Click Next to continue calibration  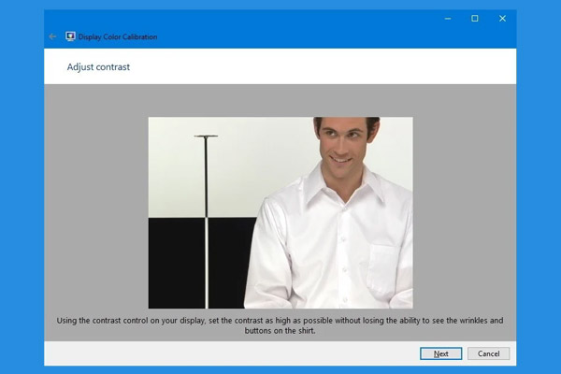pyautogui.click(x=440, y=353)
